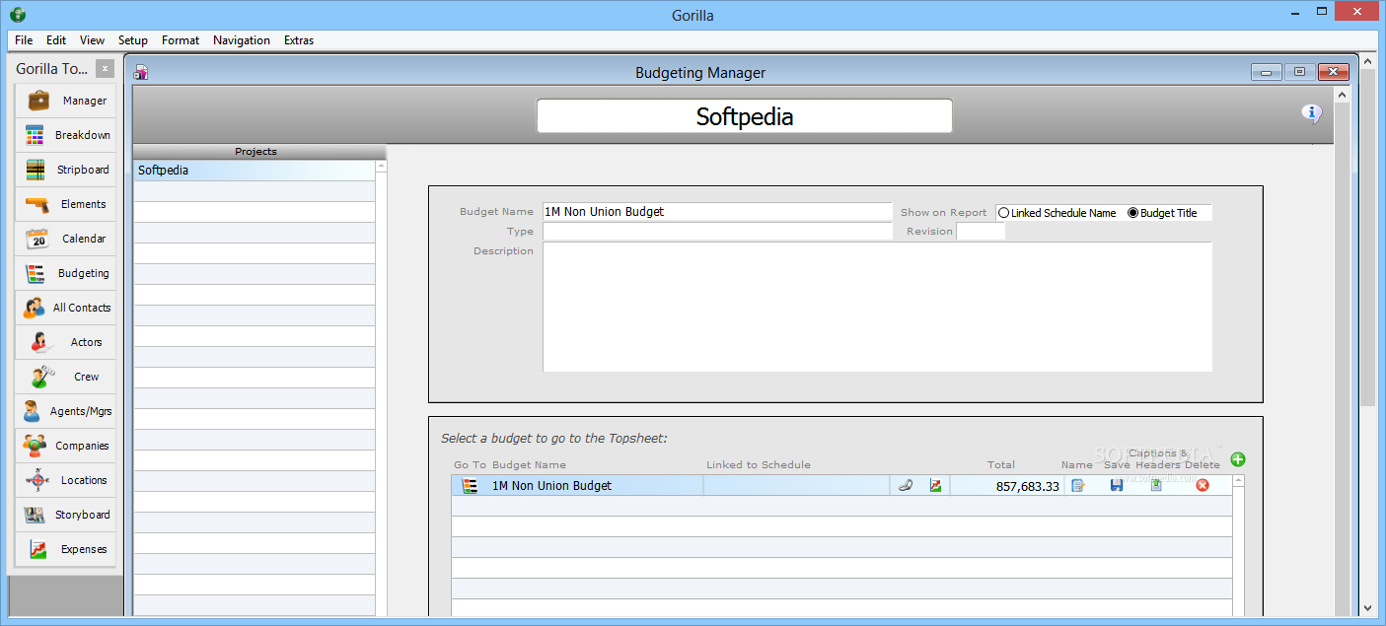Viewport: 1386px width, 626px height.
Task: Open the Elements module
Action: coord(65,204)
